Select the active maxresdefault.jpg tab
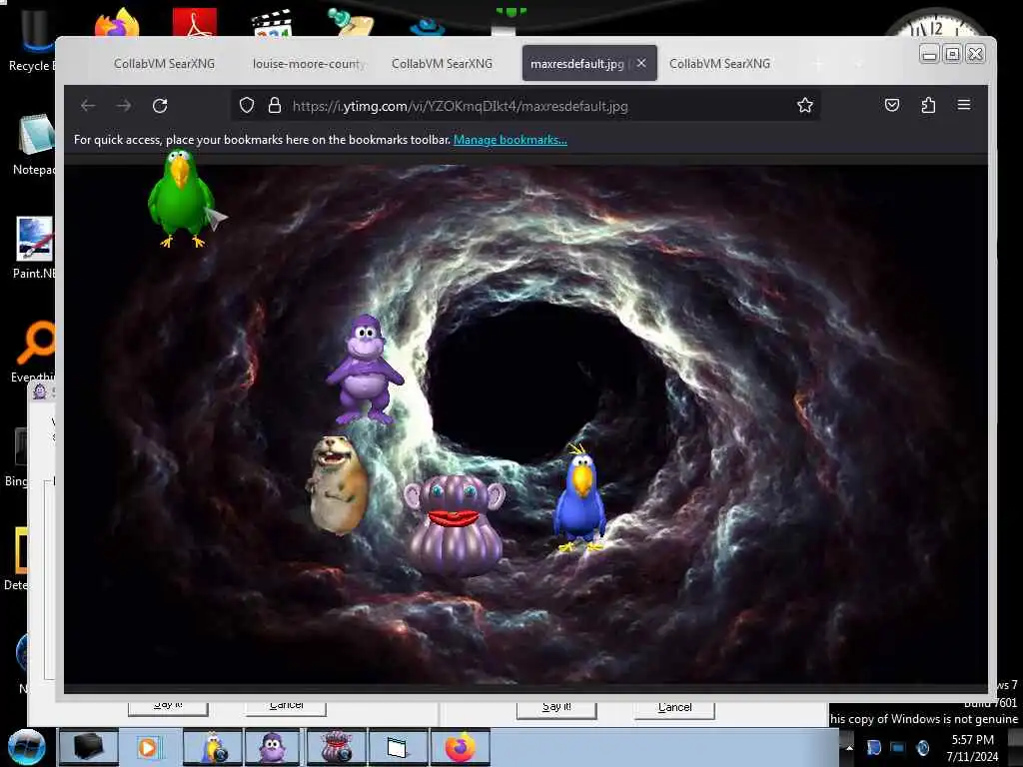The width and height of the screenshot is (1023, 767). pyautogui.click(x=576, y=63)
